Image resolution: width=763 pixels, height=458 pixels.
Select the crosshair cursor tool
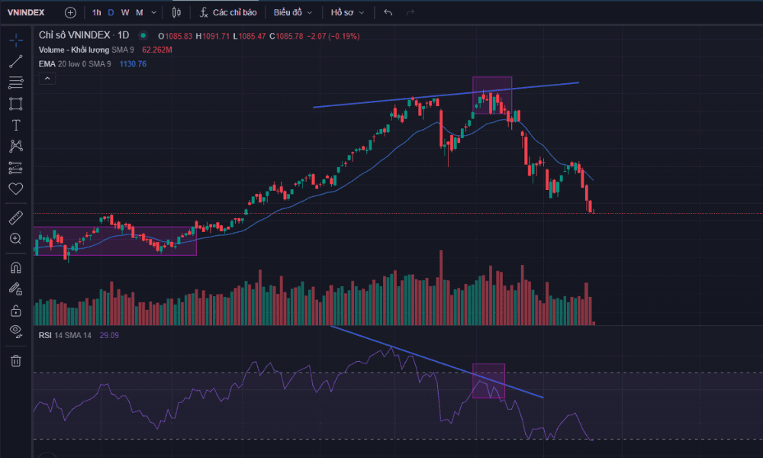(15, 40)
